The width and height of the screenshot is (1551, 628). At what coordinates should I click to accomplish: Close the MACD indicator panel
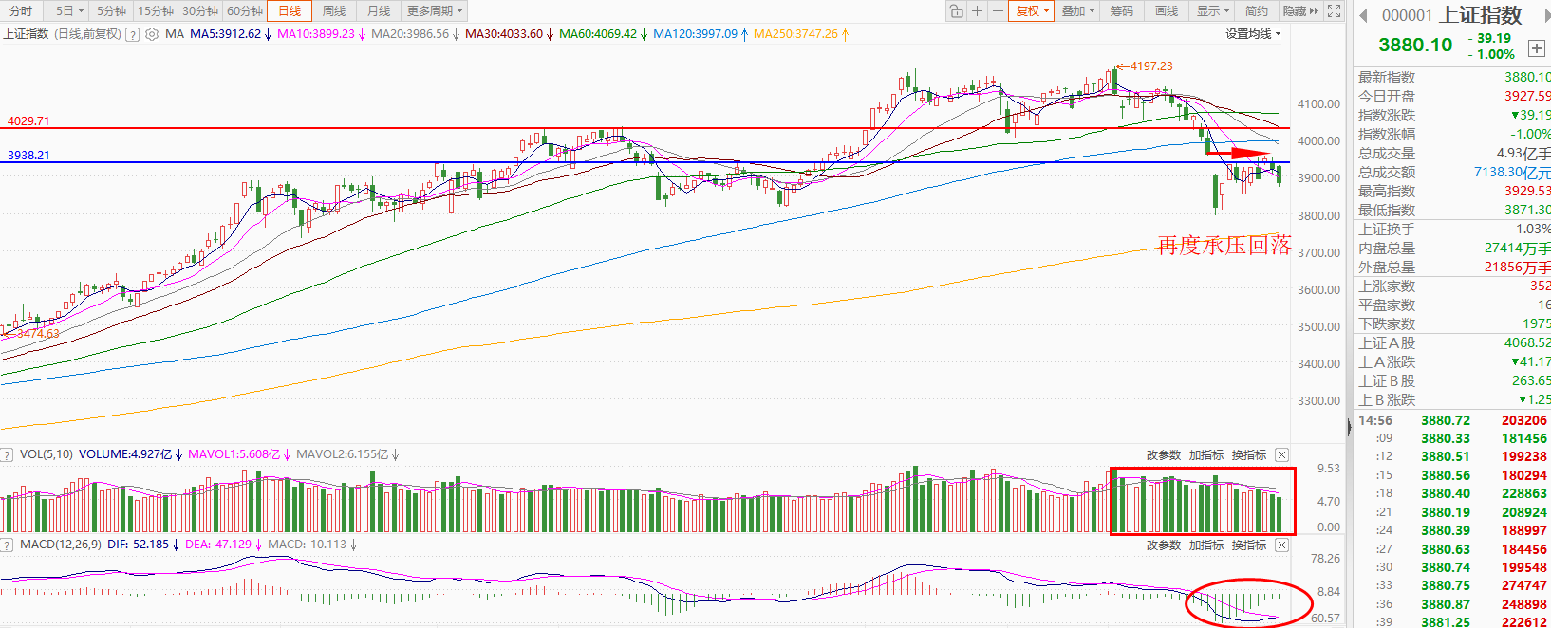1281,545
